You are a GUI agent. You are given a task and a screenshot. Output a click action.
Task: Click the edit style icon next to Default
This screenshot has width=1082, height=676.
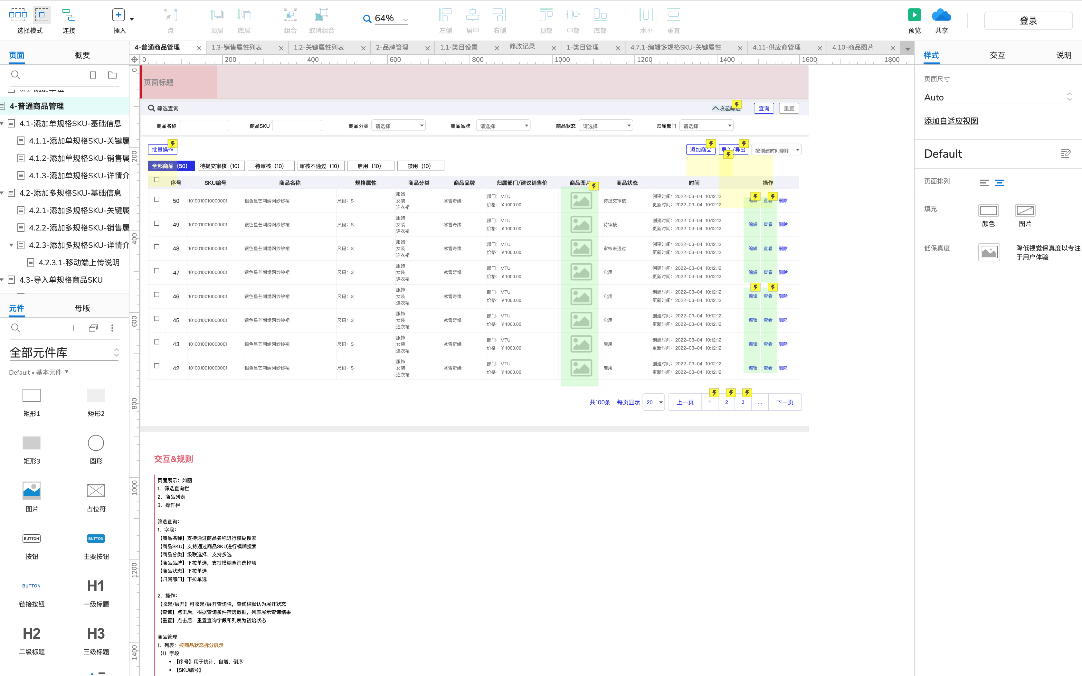pyautogui.click(x=1066, y=154)
